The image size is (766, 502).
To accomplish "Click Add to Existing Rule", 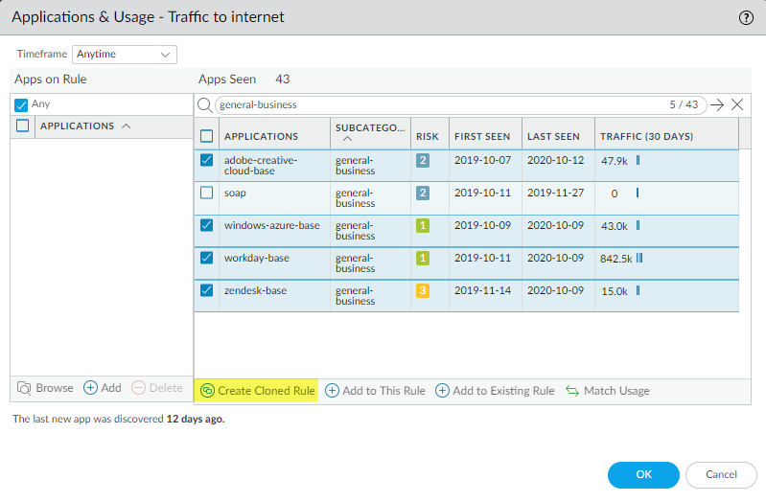I will click(495, 390).
